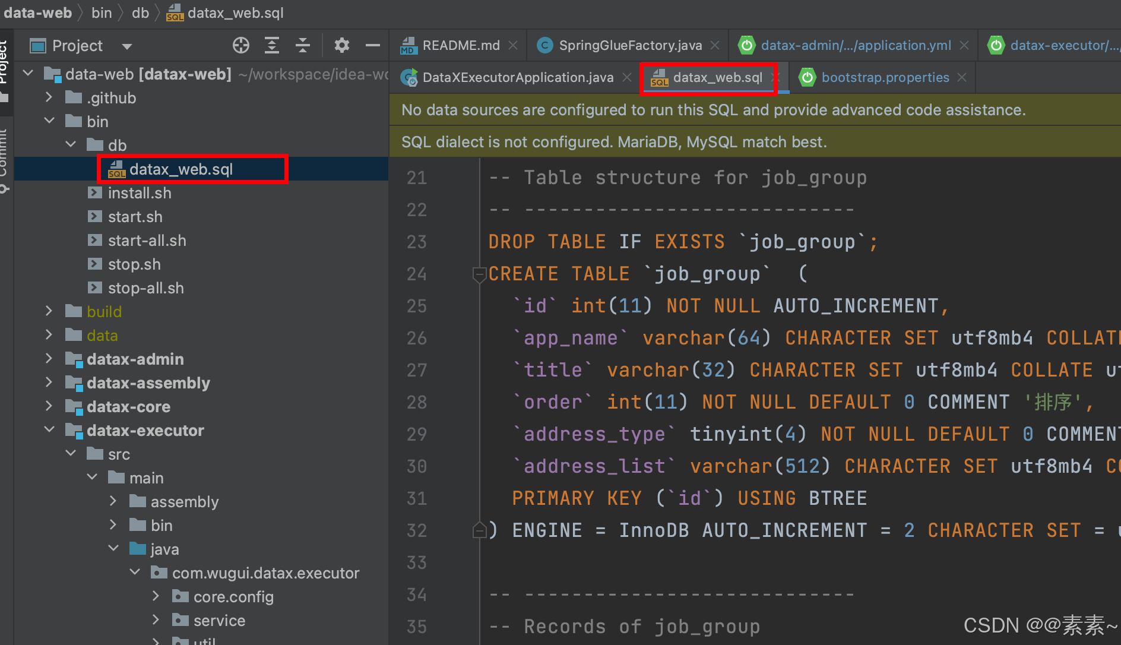This screenshot has width=1121, height=645.
Task: Click bin breadcrumb in navigation bar
Action: point(102,12)
